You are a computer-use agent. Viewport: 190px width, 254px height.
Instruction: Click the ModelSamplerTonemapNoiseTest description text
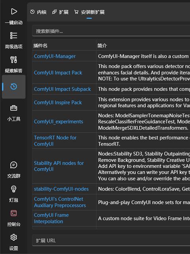click(x=144, y=122)
